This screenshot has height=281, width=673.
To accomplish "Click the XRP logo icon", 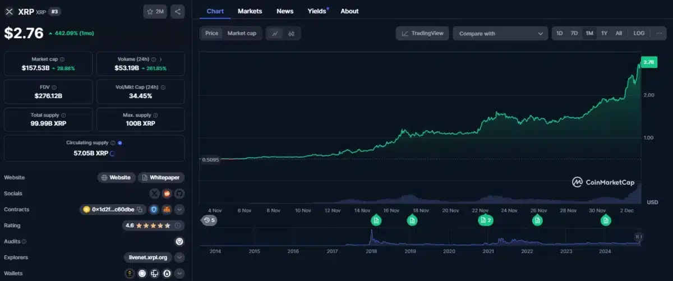I will (9, 11).
